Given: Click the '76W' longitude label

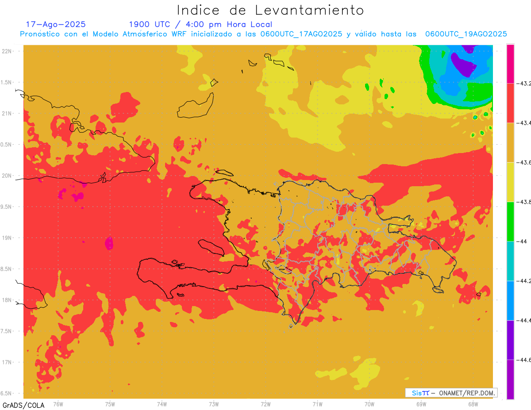Looking at the screenshot, I should pyautogui.click(x=58, y=404).
